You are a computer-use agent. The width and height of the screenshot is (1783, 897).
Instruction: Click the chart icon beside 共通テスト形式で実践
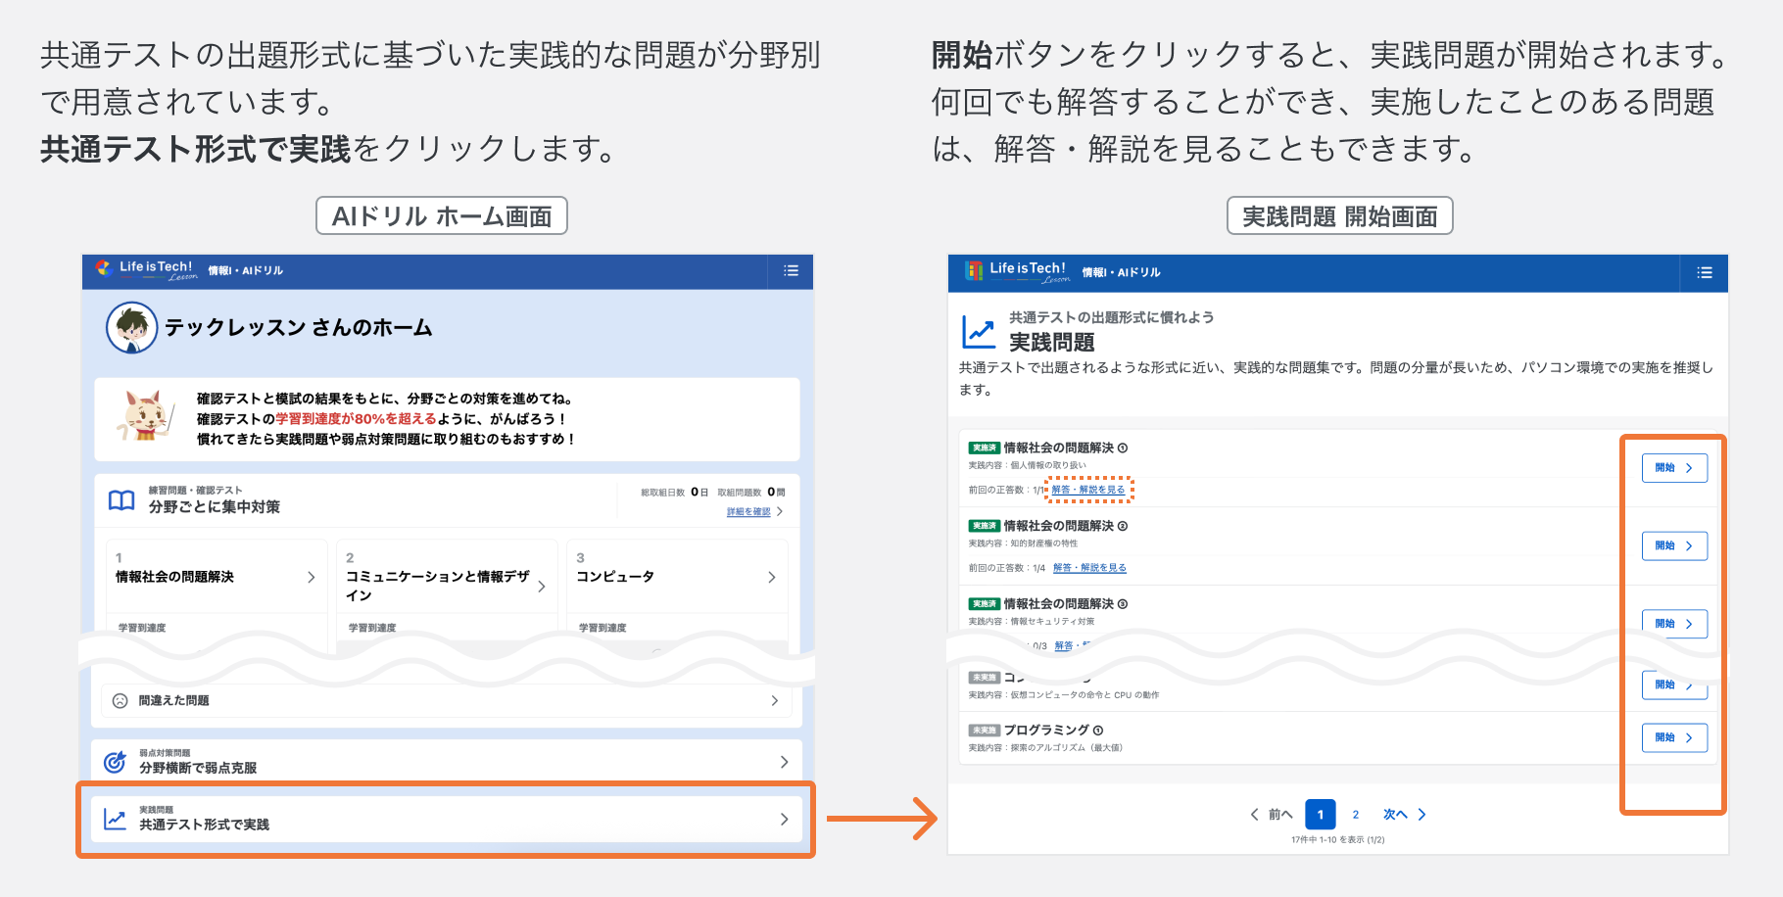click(116, 820)
